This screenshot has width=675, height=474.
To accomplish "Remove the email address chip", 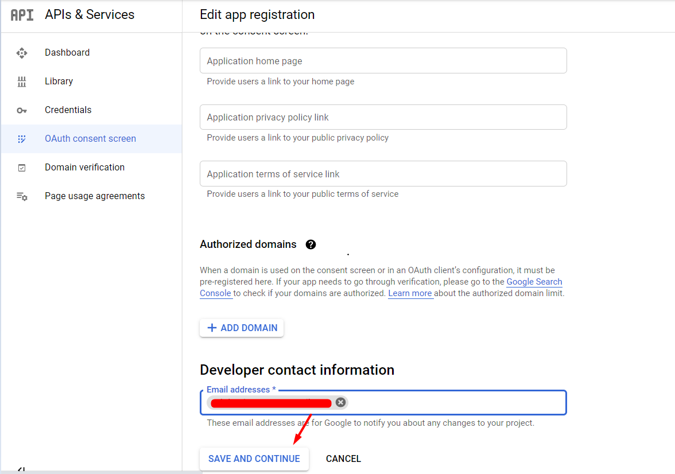I will [x=340, y=402].
